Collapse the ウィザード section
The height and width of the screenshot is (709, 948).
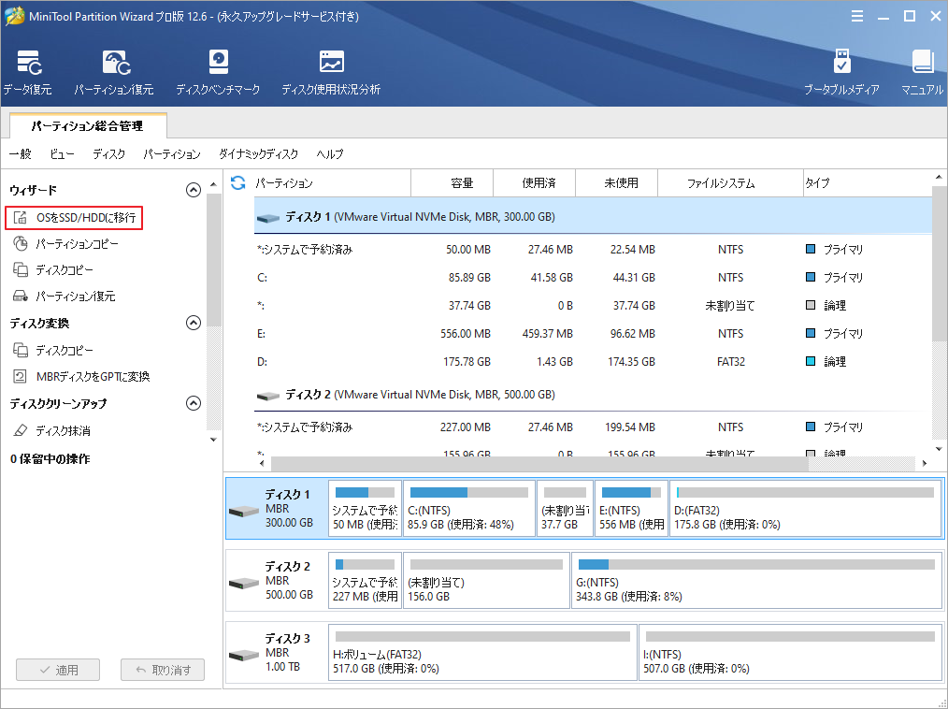click(x=194, y=189)
